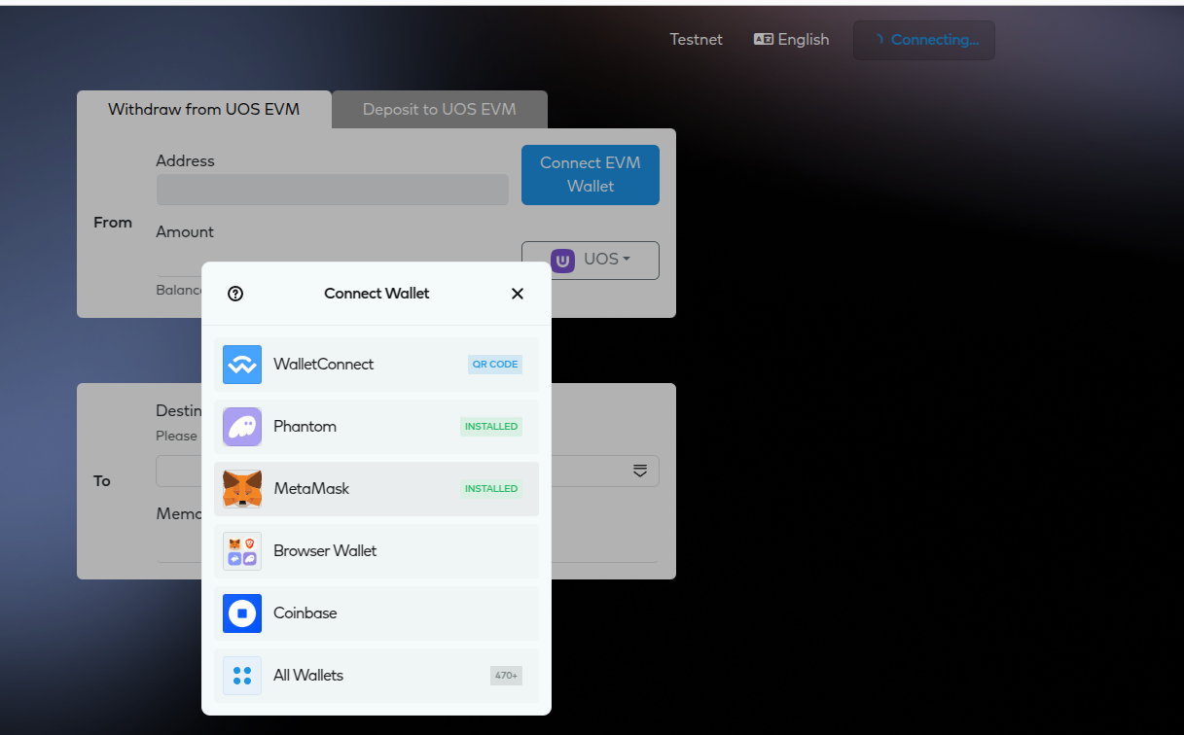1184x735 pixels.
Task: Switch to Withdraw from UOS EVM tab
Action: click(204, 110)
